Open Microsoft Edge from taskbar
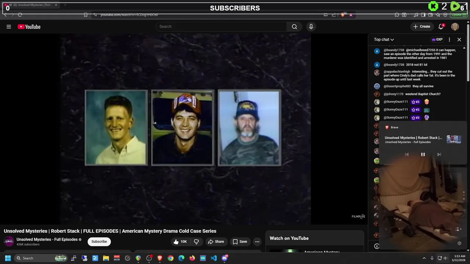470x264 pixels. coord(181,258)
